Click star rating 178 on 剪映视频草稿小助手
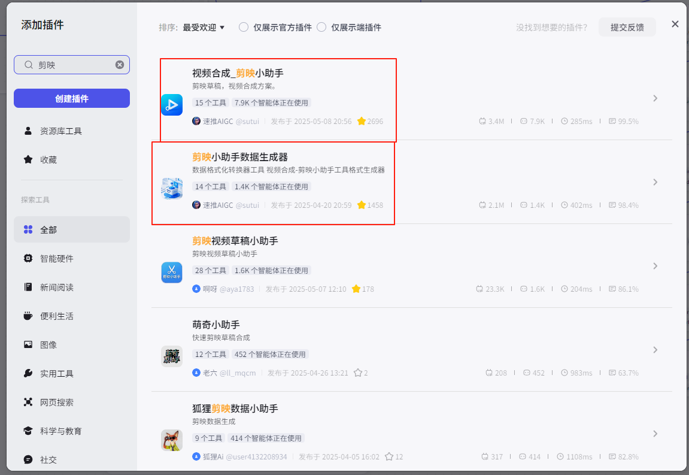Viewport: 689px width, 475px height. pos(363,289)
